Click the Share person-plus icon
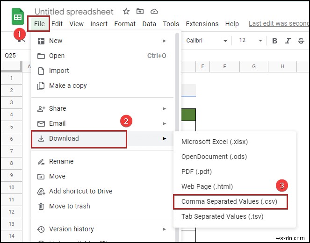 tap(41, 109)
